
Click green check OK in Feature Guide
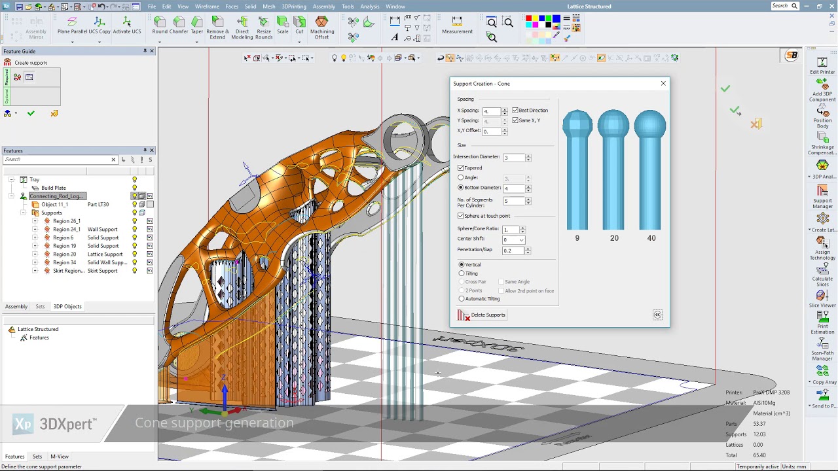click(x=31, y=113)
